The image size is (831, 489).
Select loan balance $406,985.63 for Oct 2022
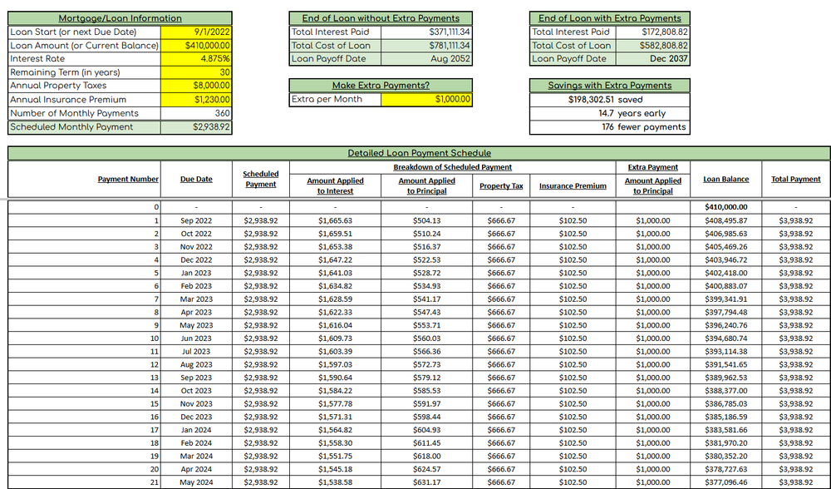pos(726,234)
